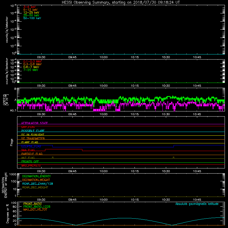Click the GAP_FLAG label
Viewport: 228px width, 228px height.
point(28,127)
